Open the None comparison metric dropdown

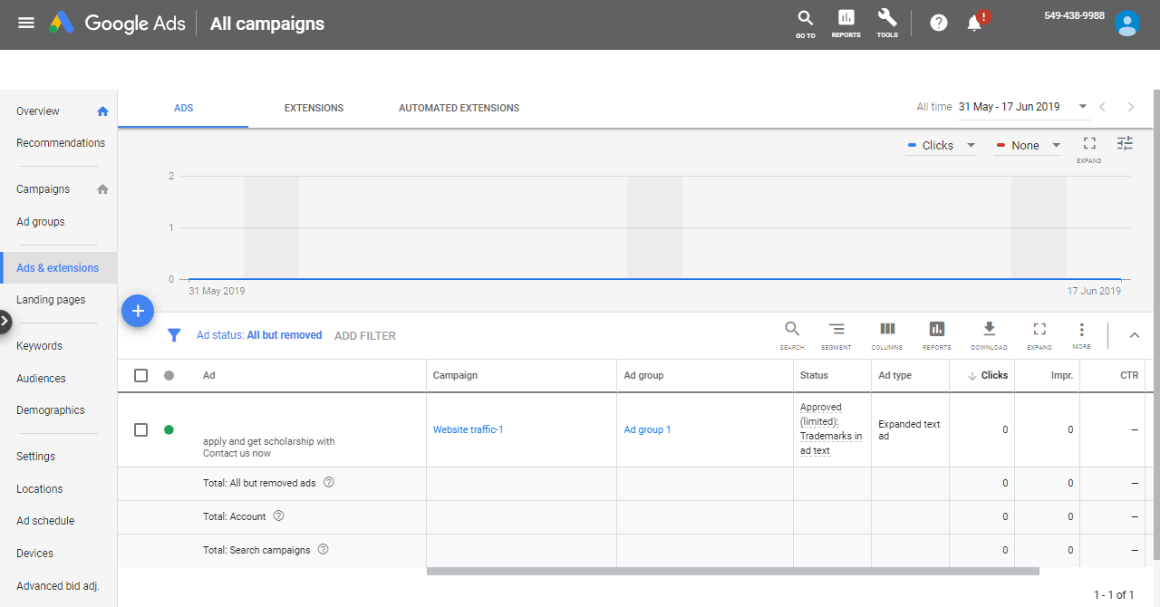click(1028, 145)
